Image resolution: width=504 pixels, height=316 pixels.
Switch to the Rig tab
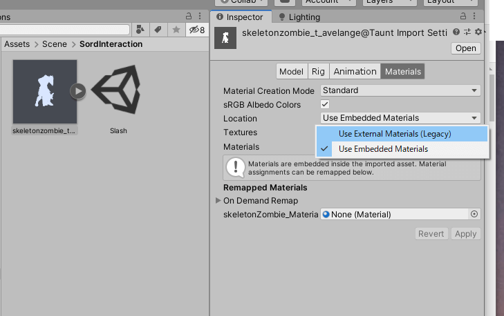click(318, 71)
